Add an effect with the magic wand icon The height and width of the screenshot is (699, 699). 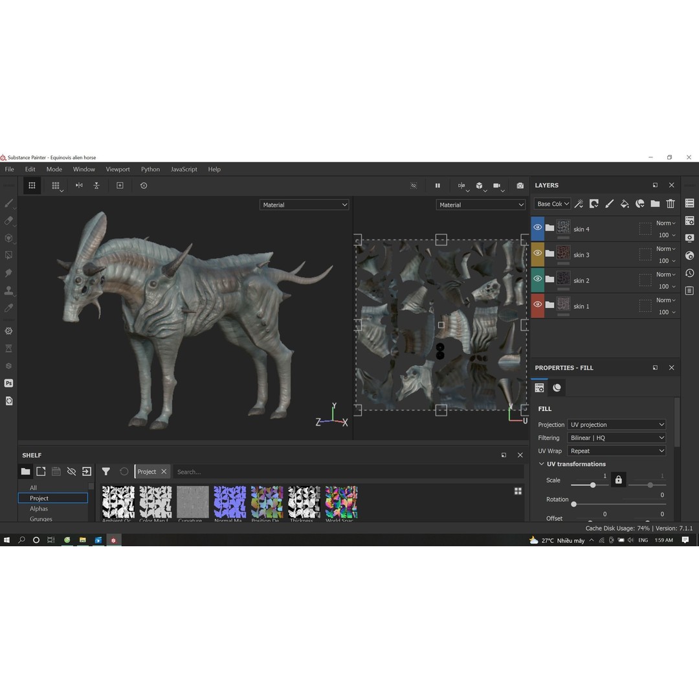pyautogui.click(x=578, y=203)
